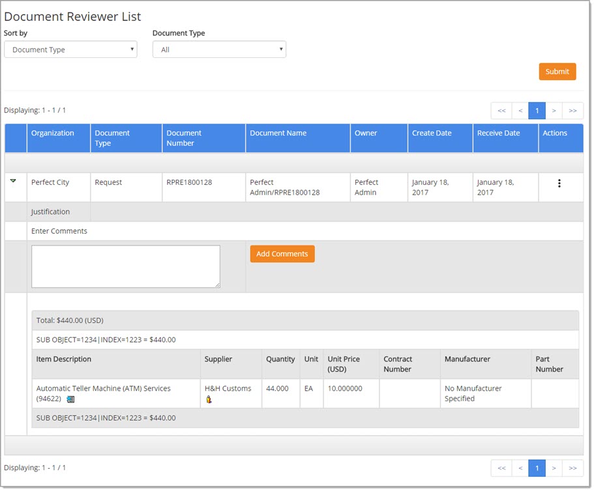594x491 pixels.
Task: Go to first page using bottom pagination
Action: (501, 468)
